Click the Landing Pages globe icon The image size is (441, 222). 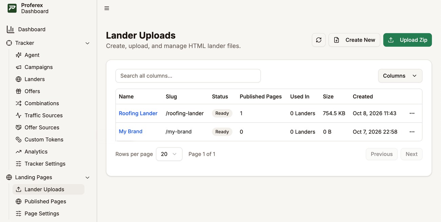9,177
